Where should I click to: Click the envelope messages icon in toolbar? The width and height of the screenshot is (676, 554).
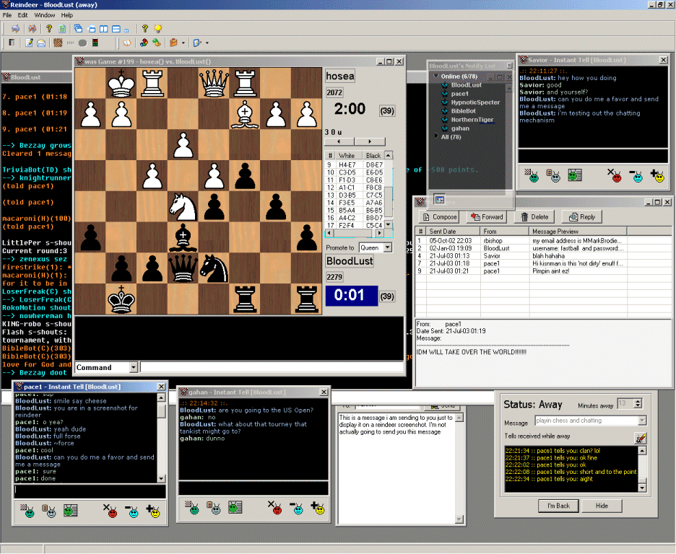coord(41,43)
